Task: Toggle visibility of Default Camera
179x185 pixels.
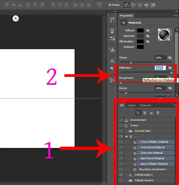Action: [121, 180]
